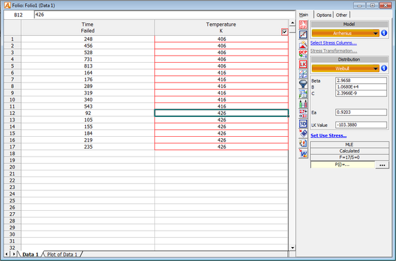
Task: Click the info icon beside Arrhenius
Action: point(384,33)
